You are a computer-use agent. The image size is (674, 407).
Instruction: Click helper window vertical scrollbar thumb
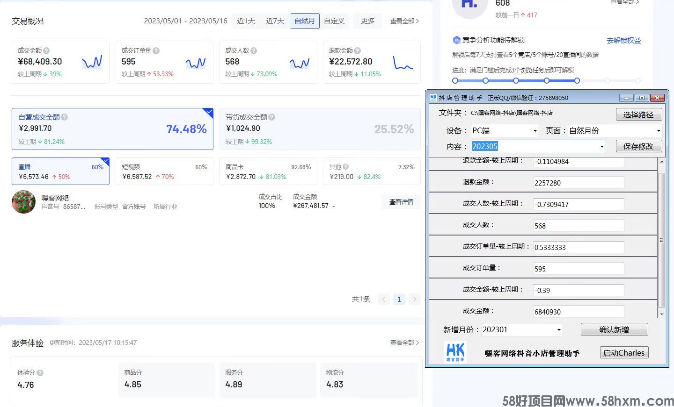coord(661,240)
